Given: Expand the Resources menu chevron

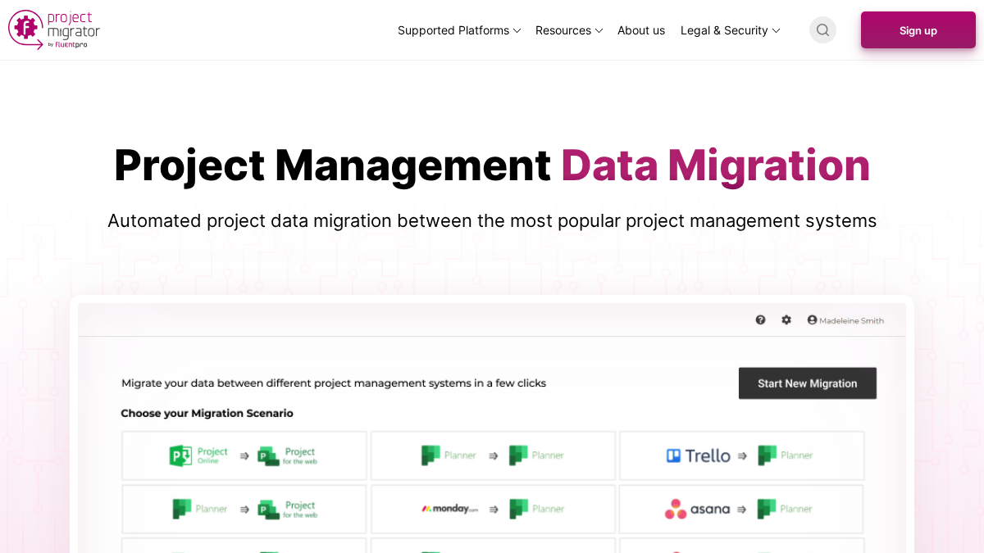Looking at the screenshot, I should [599, 31].
